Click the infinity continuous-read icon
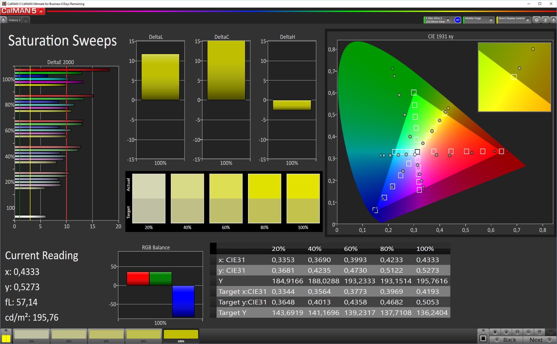Viewport: 557px width, 344px height. [x=528, y=332]
